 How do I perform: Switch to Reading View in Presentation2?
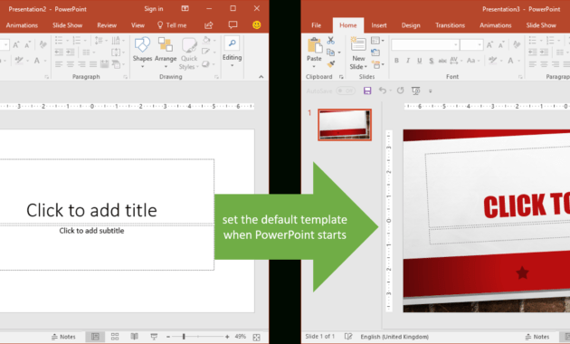click(x=135, y=337)
